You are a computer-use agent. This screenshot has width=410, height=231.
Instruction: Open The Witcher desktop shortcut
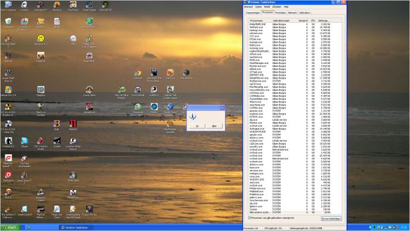point(186,74)
